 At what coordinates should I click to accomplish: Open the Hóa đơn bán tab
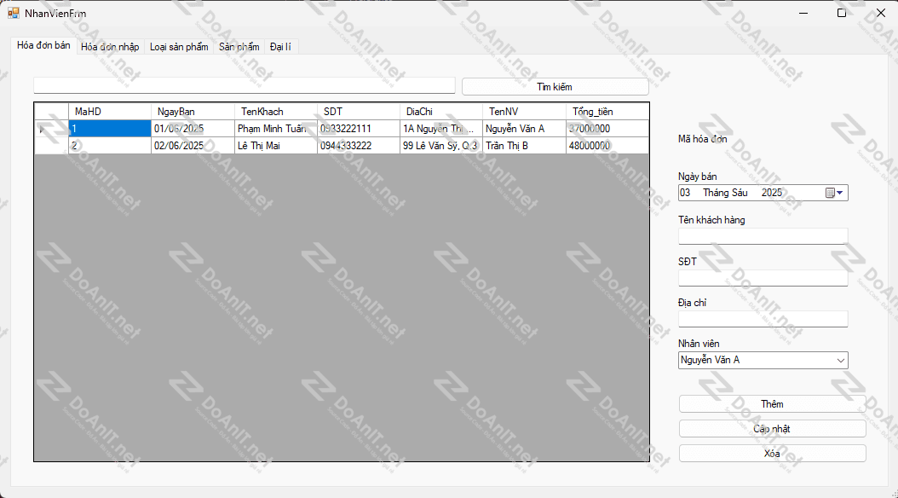(x=43, y=45)
